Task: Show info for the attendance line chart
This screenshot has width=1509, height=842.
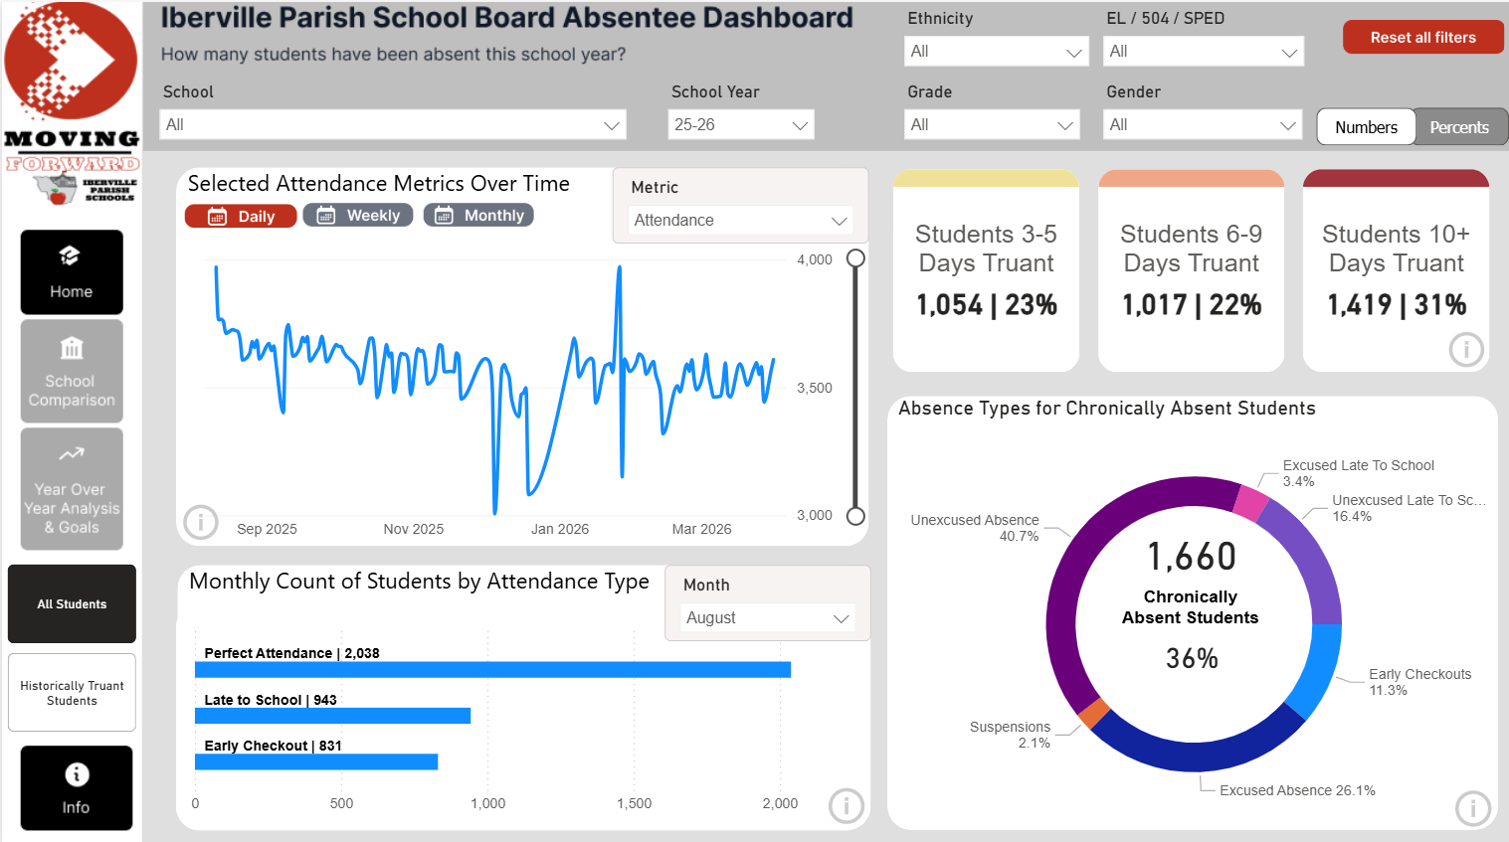Action: pos(201,521)
